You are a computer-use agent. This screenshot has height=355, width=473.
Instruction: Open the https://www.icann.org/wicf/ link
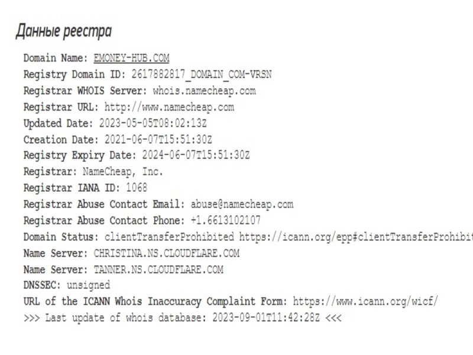[365, 302]
